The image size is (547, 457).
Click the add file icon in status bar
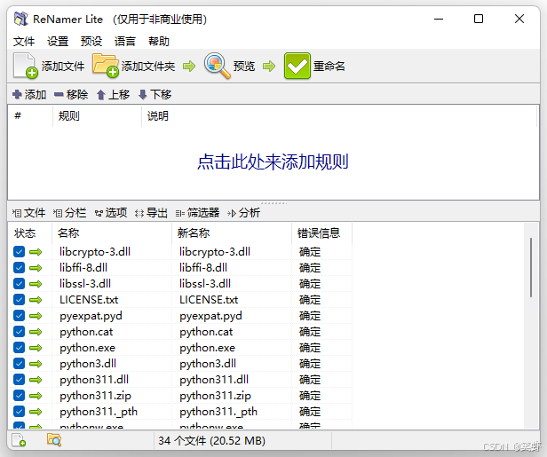pos(19,440)
